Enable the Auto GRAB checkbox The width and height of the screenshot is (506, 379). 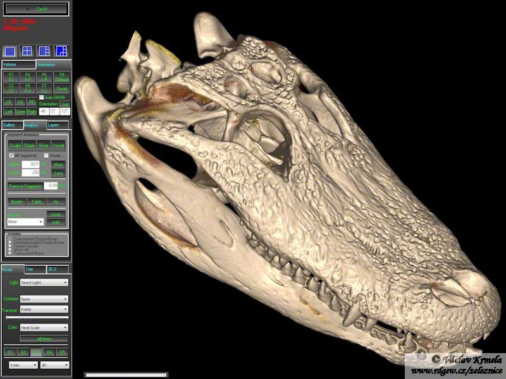pyautogui.click(x=41, y=97)
